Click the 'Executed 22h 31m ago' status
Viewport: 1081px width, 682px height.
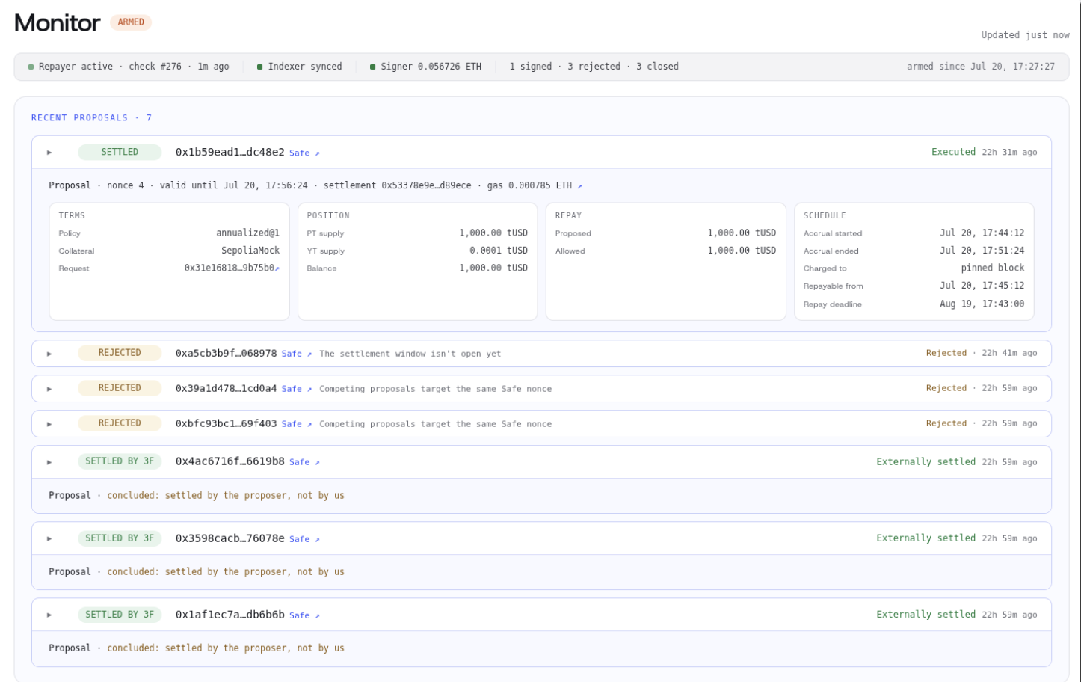pyautogui.click(x=985, y=152)
